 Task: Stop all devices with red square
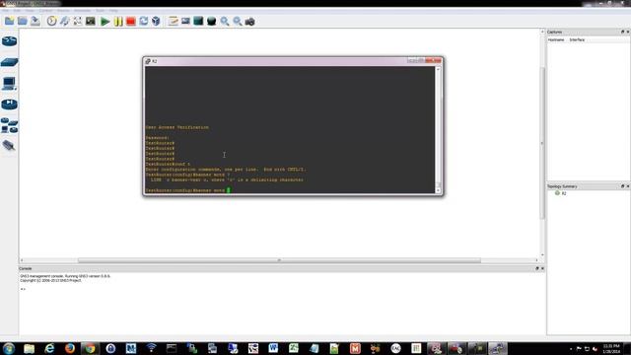point(131,21)
